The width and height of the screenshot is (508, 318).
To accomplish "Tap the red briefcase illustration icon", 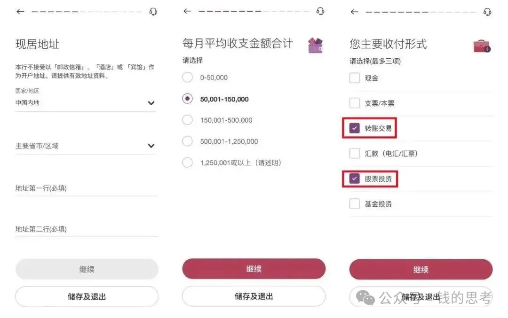I will click(482, 46).
